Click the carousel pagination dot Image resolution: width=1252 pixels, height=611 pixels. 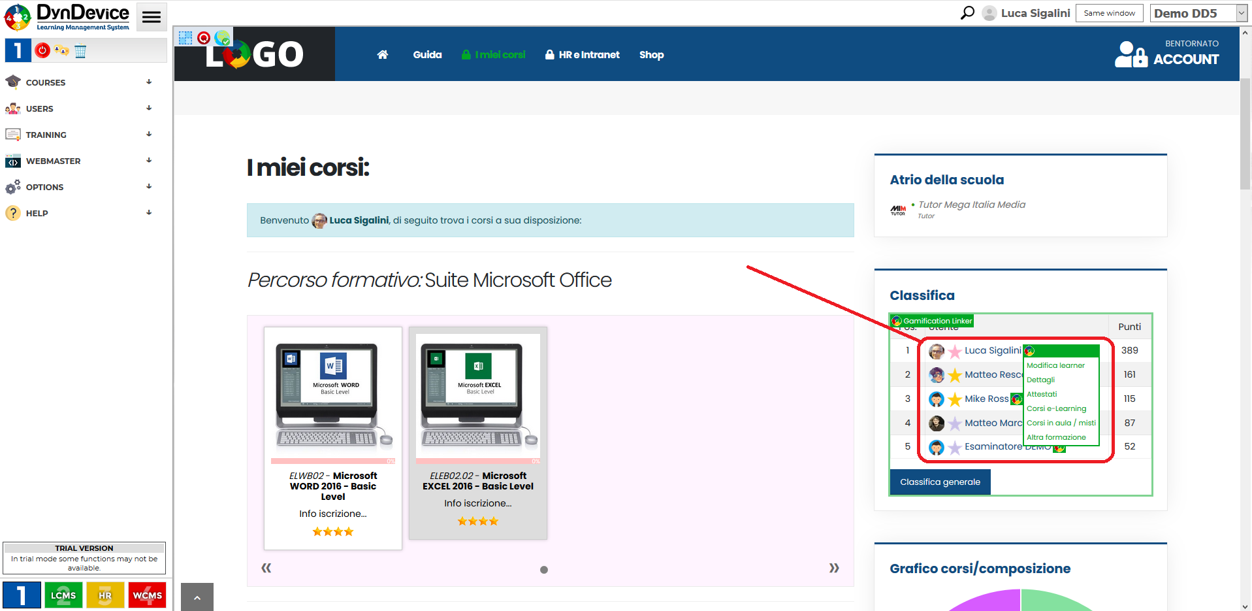click(x=544, y=570)
